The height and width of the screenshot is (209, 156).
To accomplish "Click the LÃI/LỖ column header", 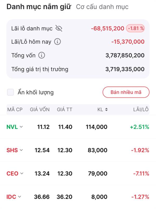I will tap(141, 109).
